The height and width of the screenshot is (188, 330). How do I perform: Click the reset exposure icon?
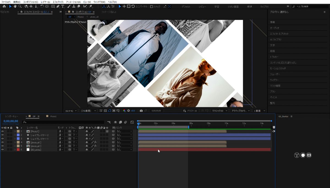click(128, 110)
